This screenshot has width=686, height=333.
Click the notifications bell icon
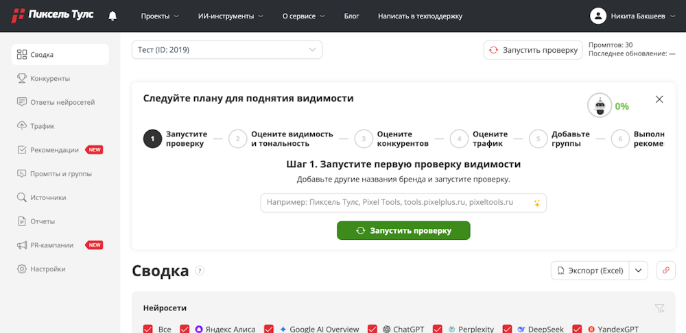click(113, 16)
